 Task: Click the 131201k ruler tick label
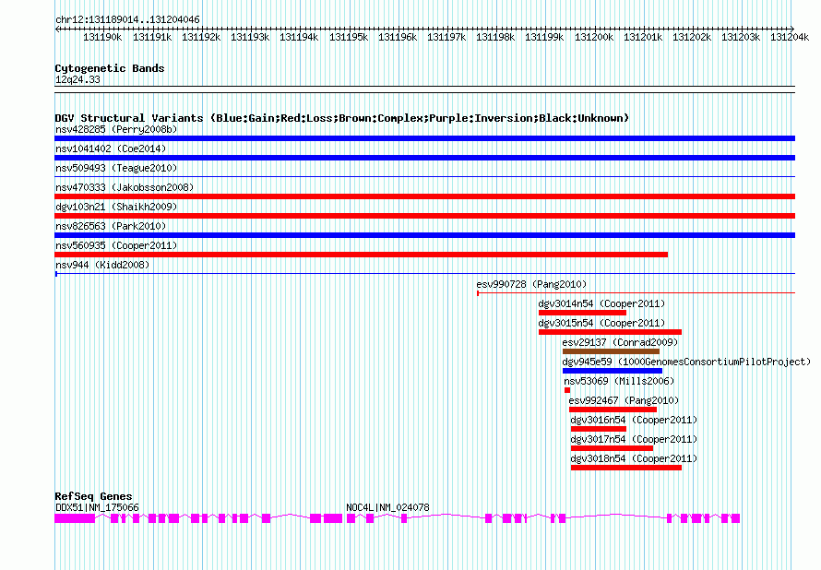pyautogui.click(x=642, y=37)
